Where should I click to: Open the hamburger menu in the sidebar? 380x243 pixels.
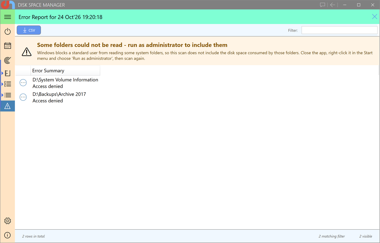click(8, 17)
